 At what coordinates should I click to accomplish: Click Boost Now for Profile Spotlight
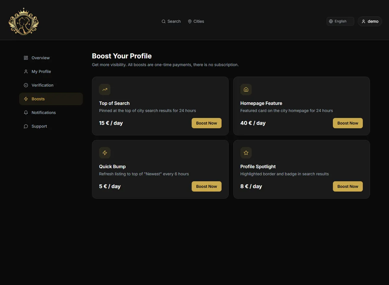point(348,186)
